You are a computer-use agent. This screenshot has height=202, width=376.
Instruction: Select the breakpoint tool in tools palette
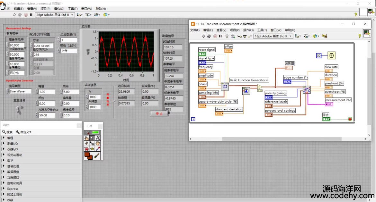point(86,149)
